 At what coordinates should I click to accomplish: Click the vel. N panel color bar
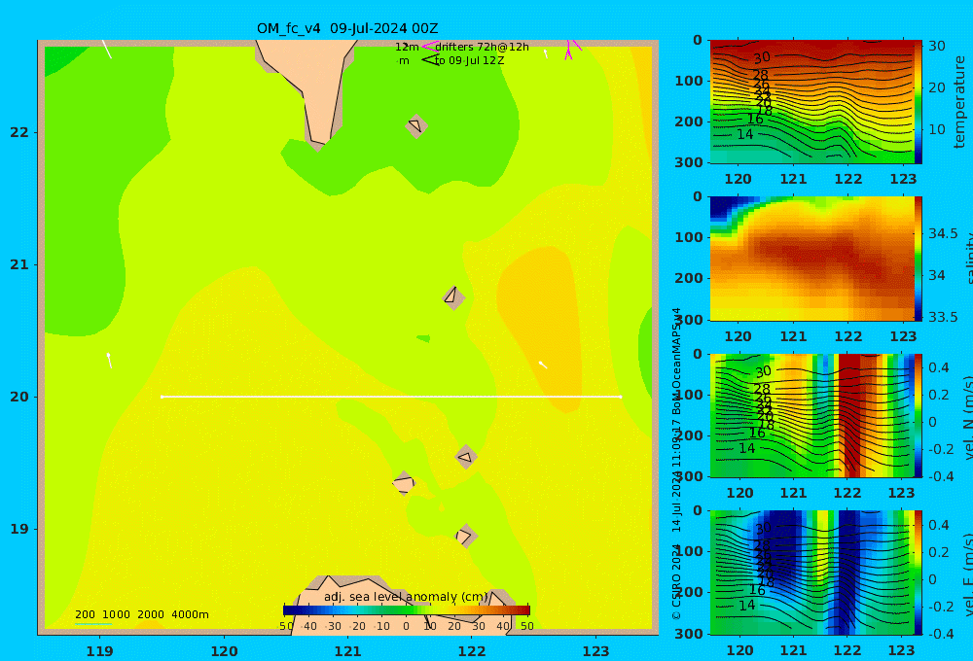pyautogui.click(x=919, y=415)
